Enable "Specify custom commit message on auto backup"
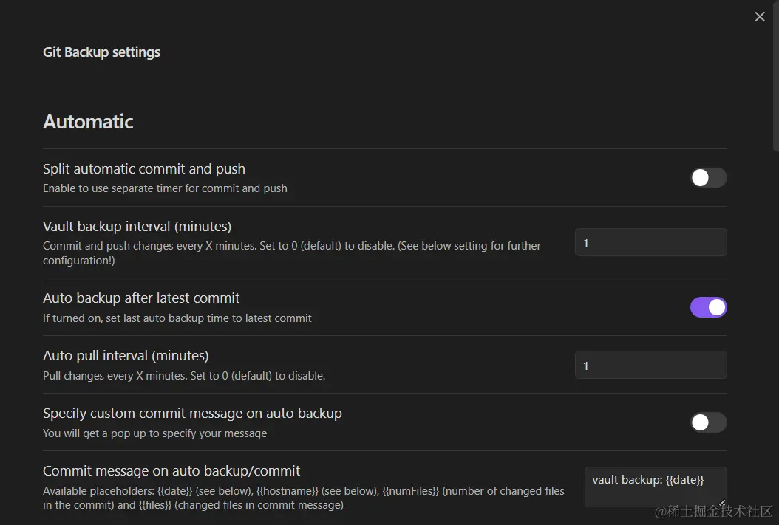The width and height of the screenshot is (779, 525). (x=707, y=422)
